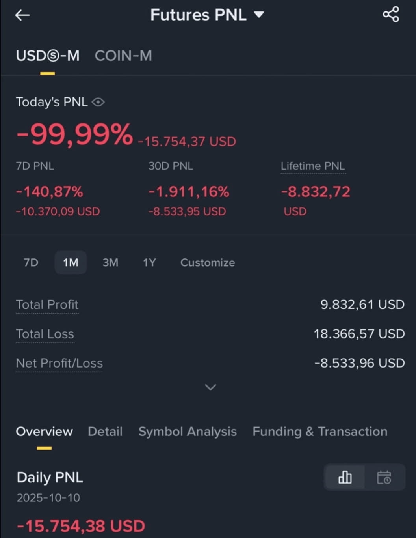416x538 pixels.
Task: Open the Futures PNL dropdown arrow
Action: pyautogui.click(x=259, y=15)
